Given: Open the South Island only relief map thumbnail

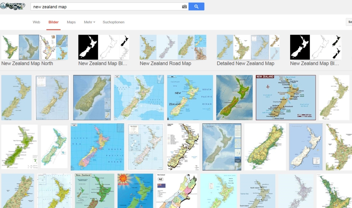Looking at the screenshot, I should coord(92,98).
